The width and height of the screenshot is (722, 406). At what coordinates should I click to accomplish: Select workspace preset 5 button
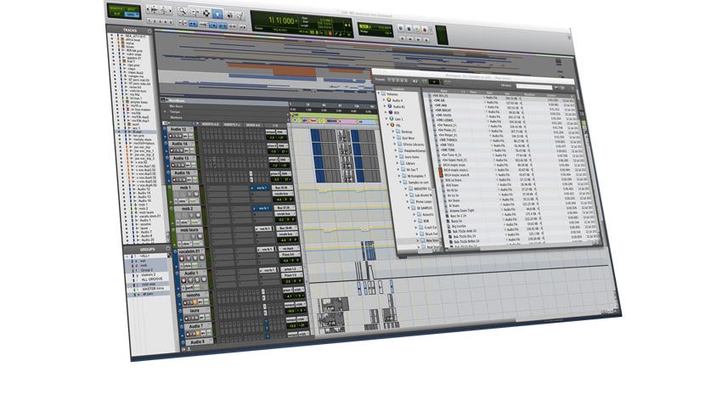tap(406, 81)
